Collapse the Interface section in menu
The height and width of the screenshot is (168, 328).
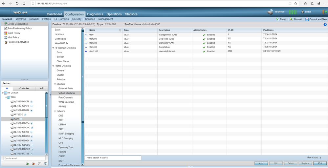coord(55,84)
